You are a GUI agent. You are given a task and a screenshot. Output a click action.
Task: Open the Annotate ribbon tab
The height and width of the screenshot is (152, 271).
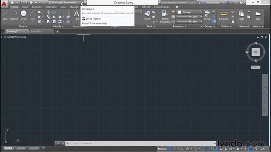tap(36, 7)
